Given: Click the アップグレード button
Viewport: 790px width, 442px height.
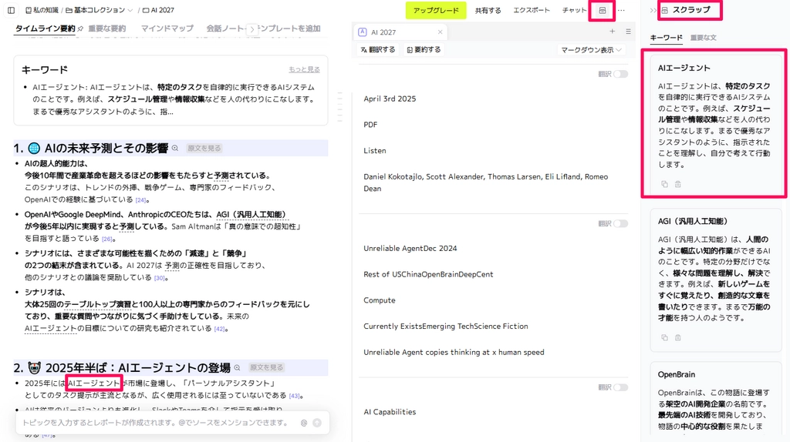Looking at the screenshot, I should click(x=436, y=11).
